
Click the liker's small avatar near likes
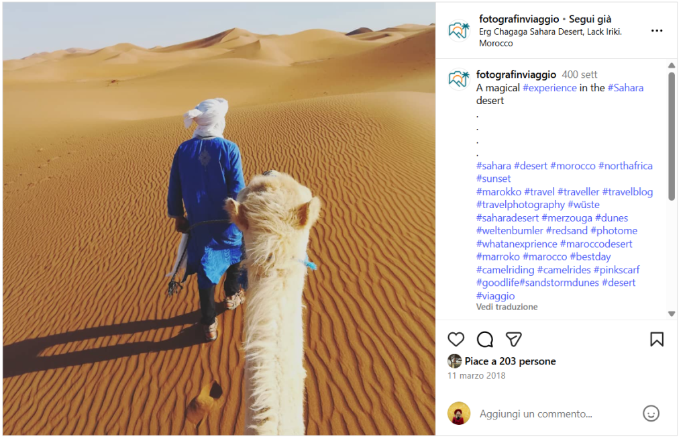point(454,360)
